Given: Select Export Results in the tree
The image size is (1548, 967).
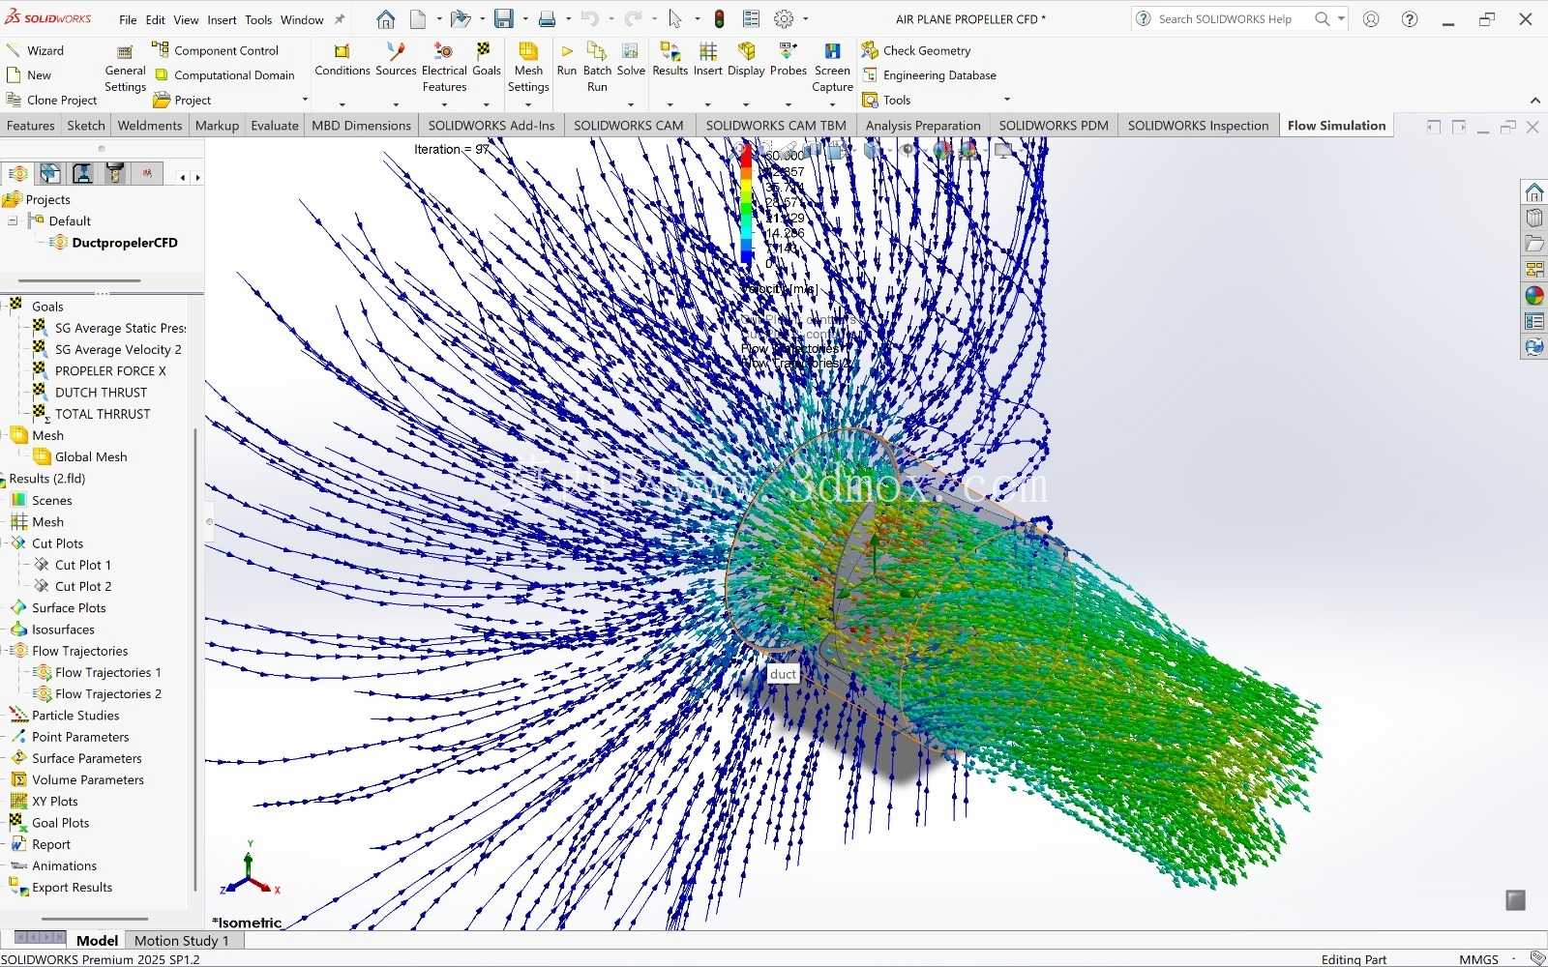Looking at the screenshot, I should point(61,888).
